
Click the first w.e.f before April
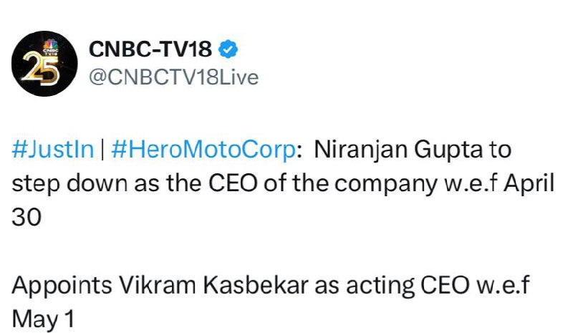[x=471, y=183]
